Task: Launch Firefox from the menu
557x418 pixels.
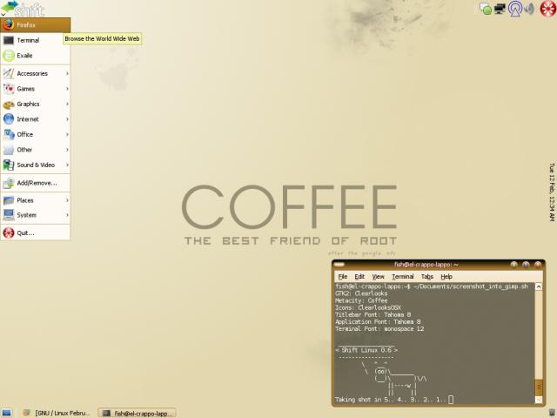Action: (x=35, y=25)
